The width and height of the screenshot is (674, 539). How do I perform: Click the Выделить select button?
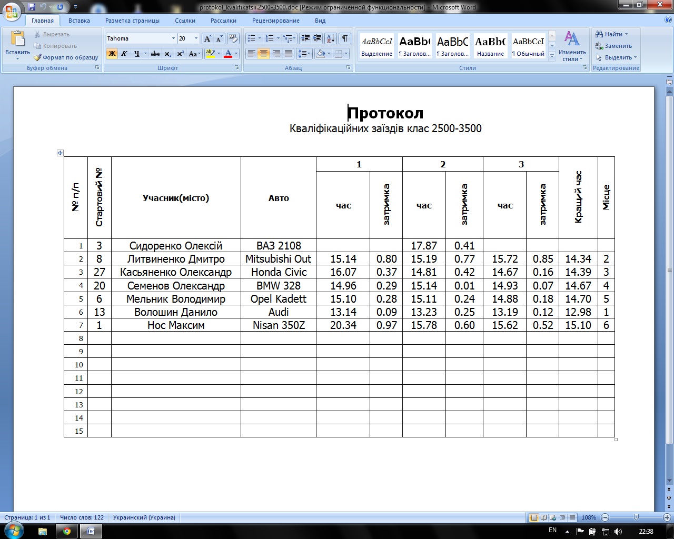(x=616, y=57)
